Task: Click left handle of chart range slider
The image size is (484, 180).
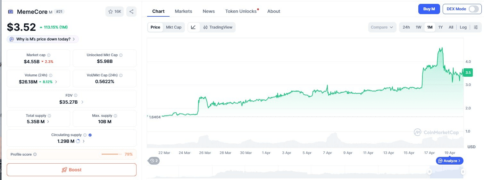Action: pyautogui.click(x=429, y=172)
